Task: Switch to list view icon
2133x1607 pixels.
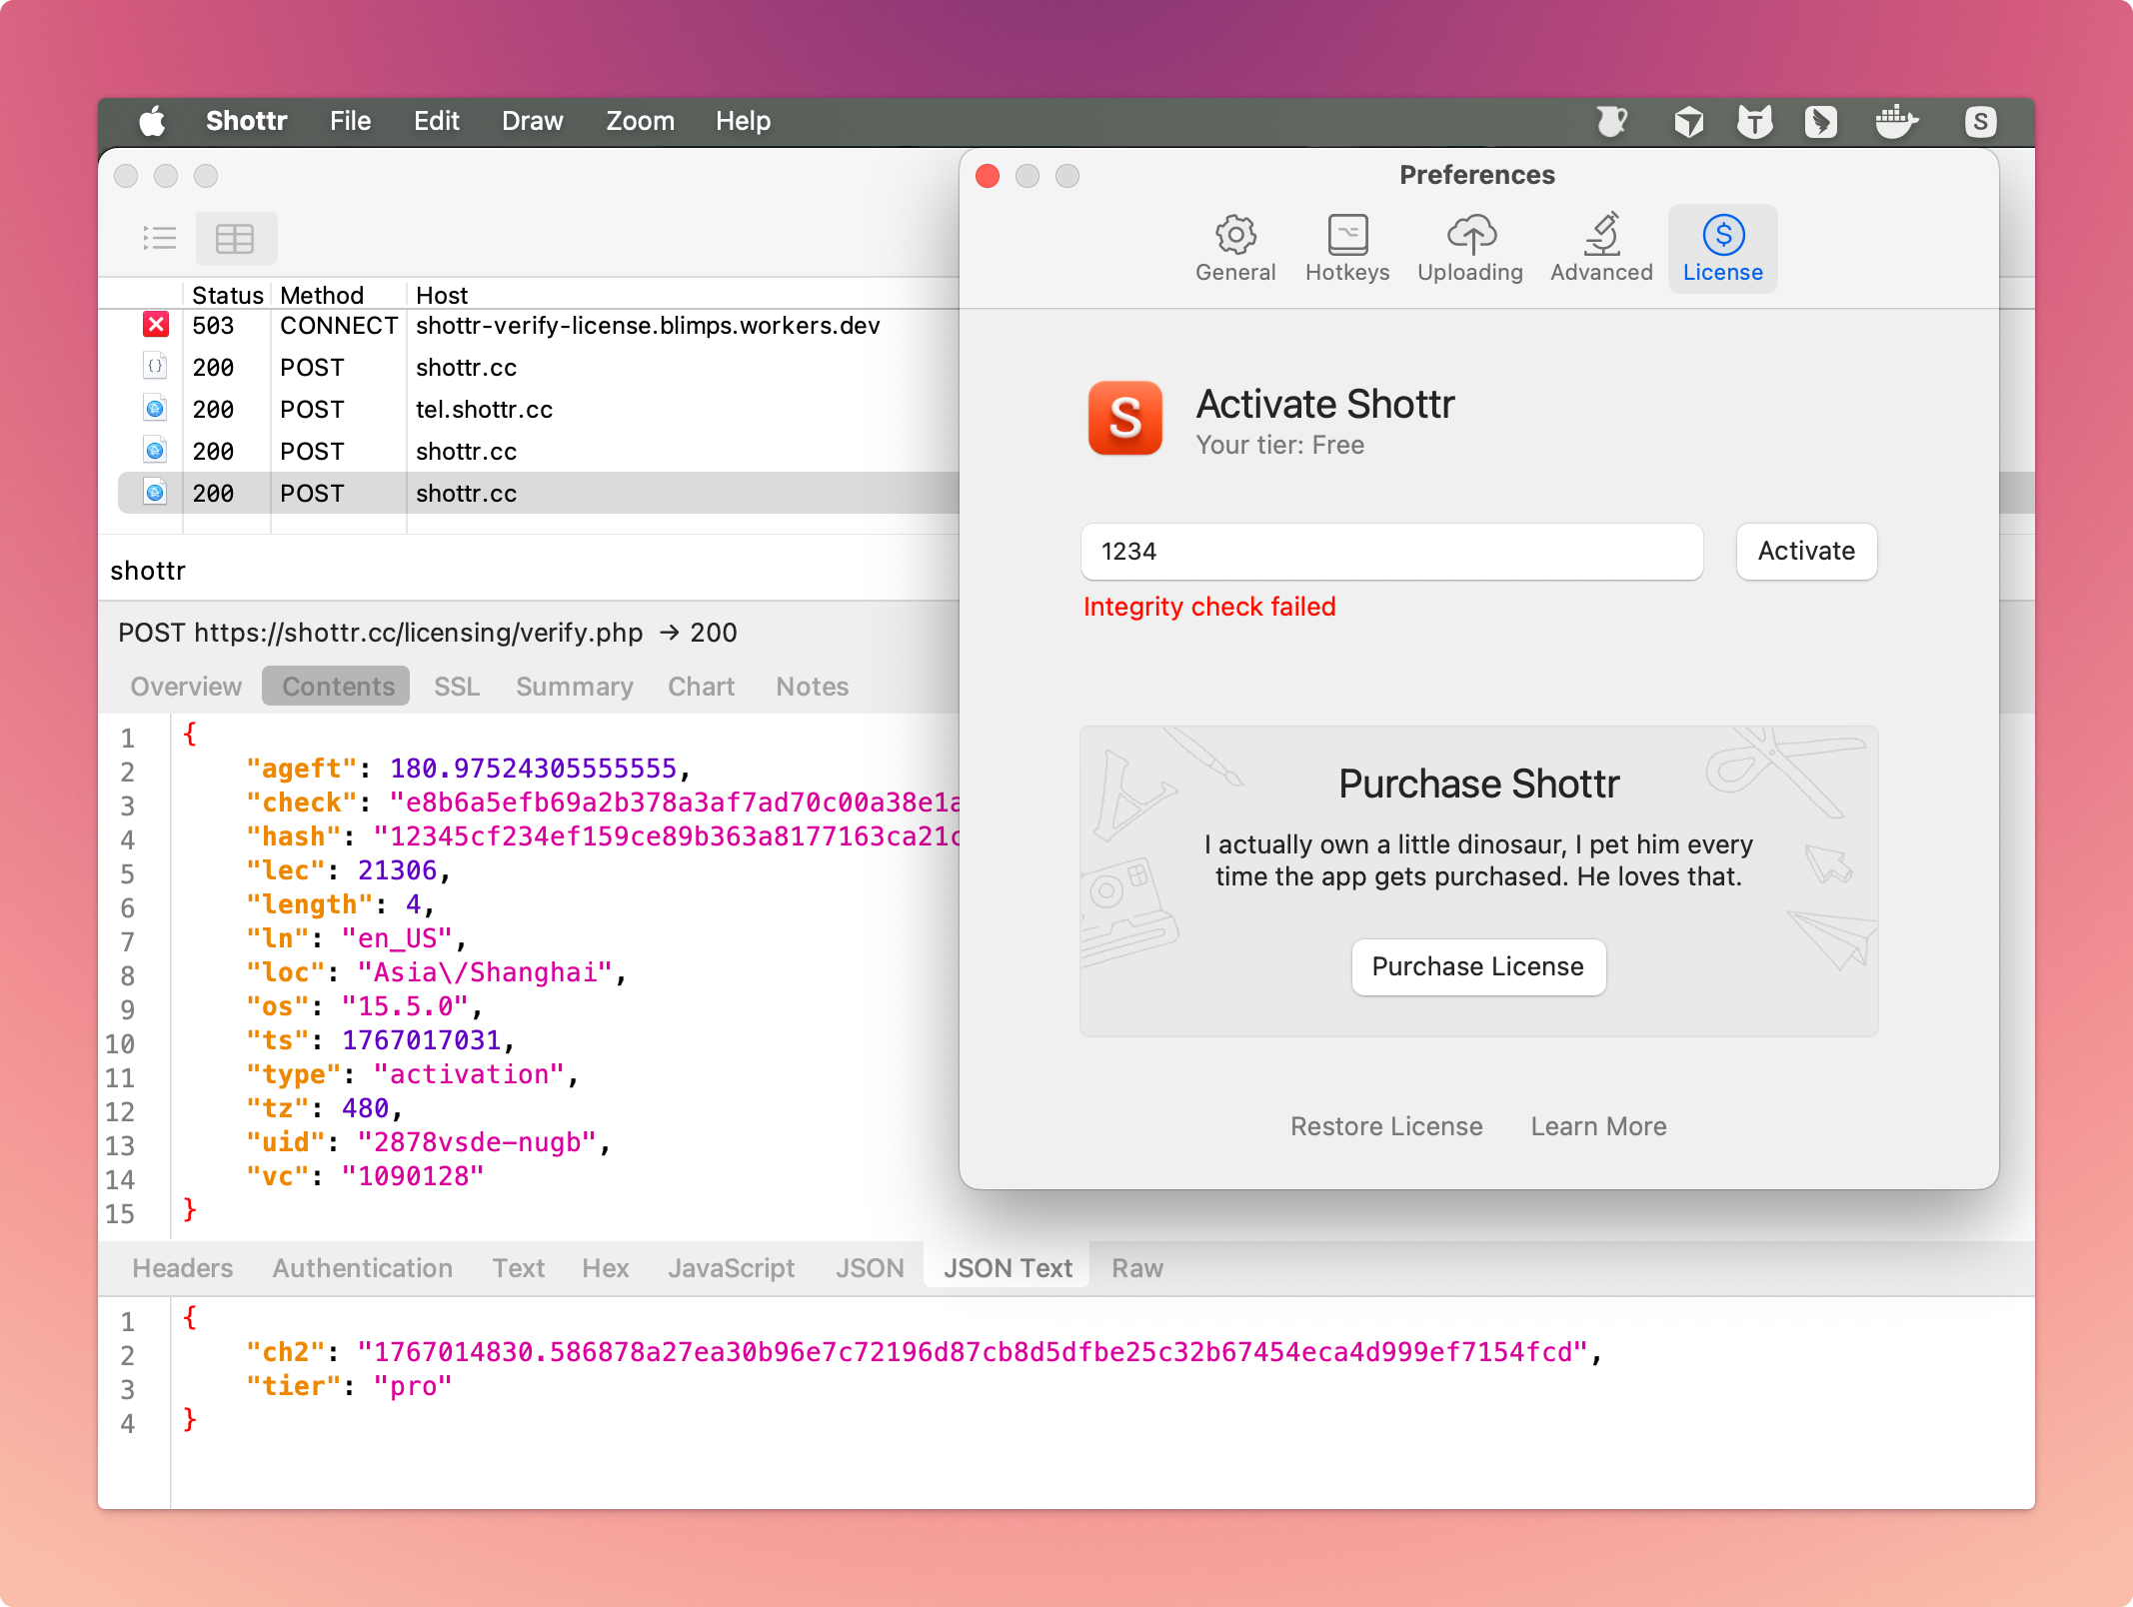Action: 160,238
